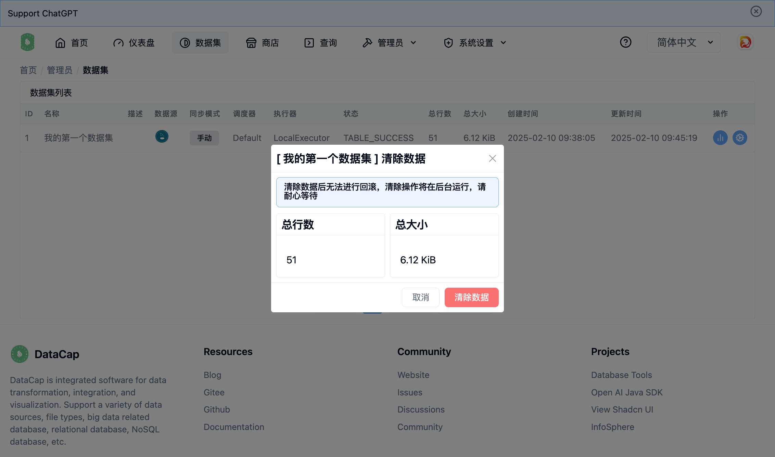
Task: Click the 首页 breadcrumb link
Action: point(28,70)
